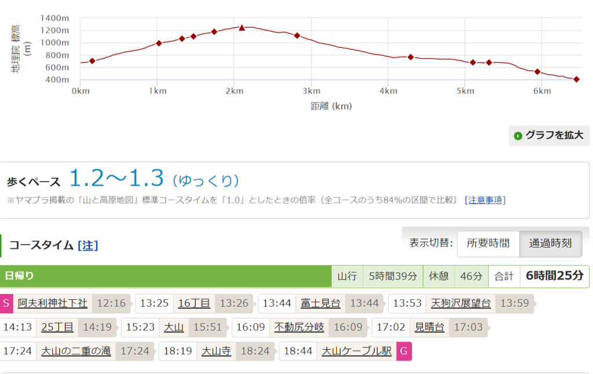This screenshot has height=374, width=593.
Task: Switch display to 所要時間
Action: click(488, 244)
